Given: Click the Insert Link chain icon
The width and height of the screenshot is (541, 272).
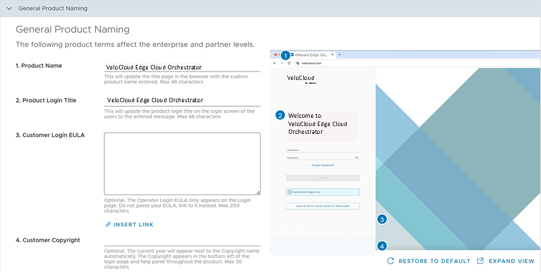Looking at the screenshot, I should pyautogui.click(x=108, y=225).
